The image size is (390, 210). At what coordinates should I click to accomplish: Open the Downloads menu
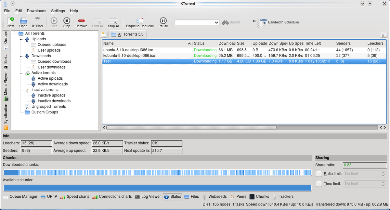(x=36, y=11)
